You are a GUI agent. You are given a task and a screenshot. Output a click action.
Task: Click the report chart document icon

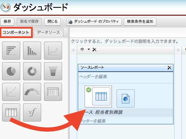coord(126,98)
